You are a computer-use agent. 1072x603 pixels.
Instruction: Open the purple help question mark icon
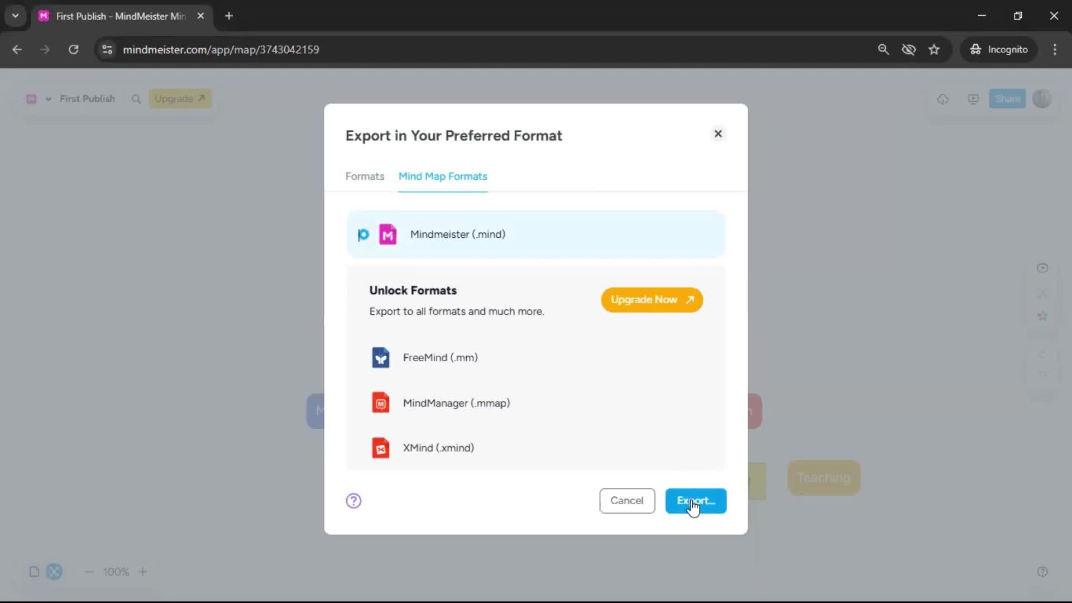pos(353,501)
